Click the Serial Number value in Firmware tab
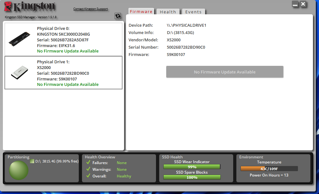This screenshot has height=194, width=319. point(186,47)
